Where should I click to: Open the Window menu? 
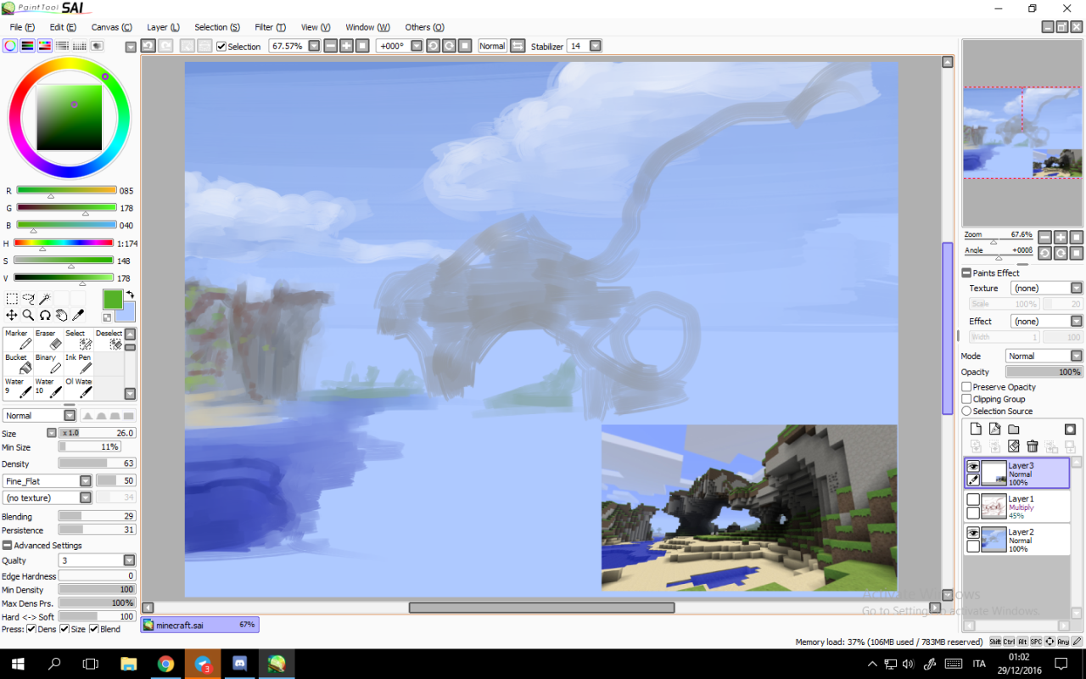pyautogui.click(x=367, y=27)
